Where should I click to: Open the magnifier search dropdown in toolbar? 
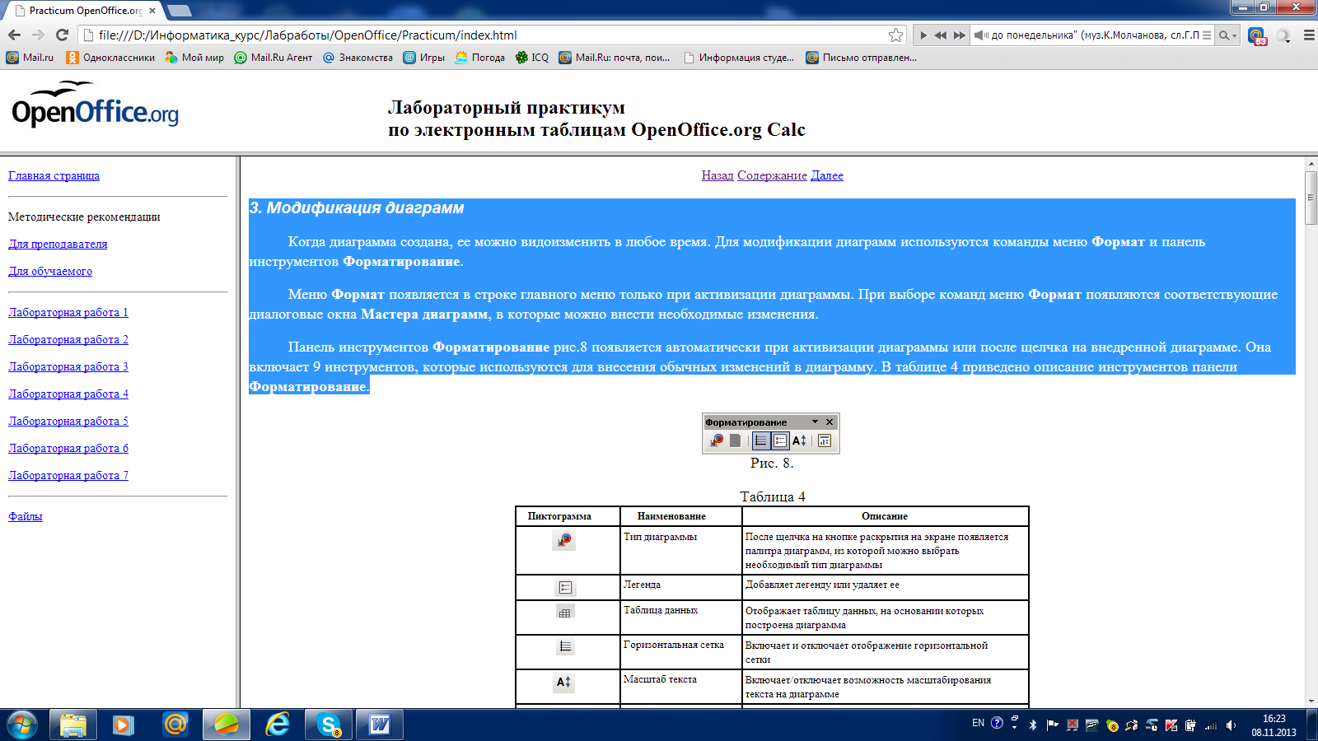[1227, 35]
